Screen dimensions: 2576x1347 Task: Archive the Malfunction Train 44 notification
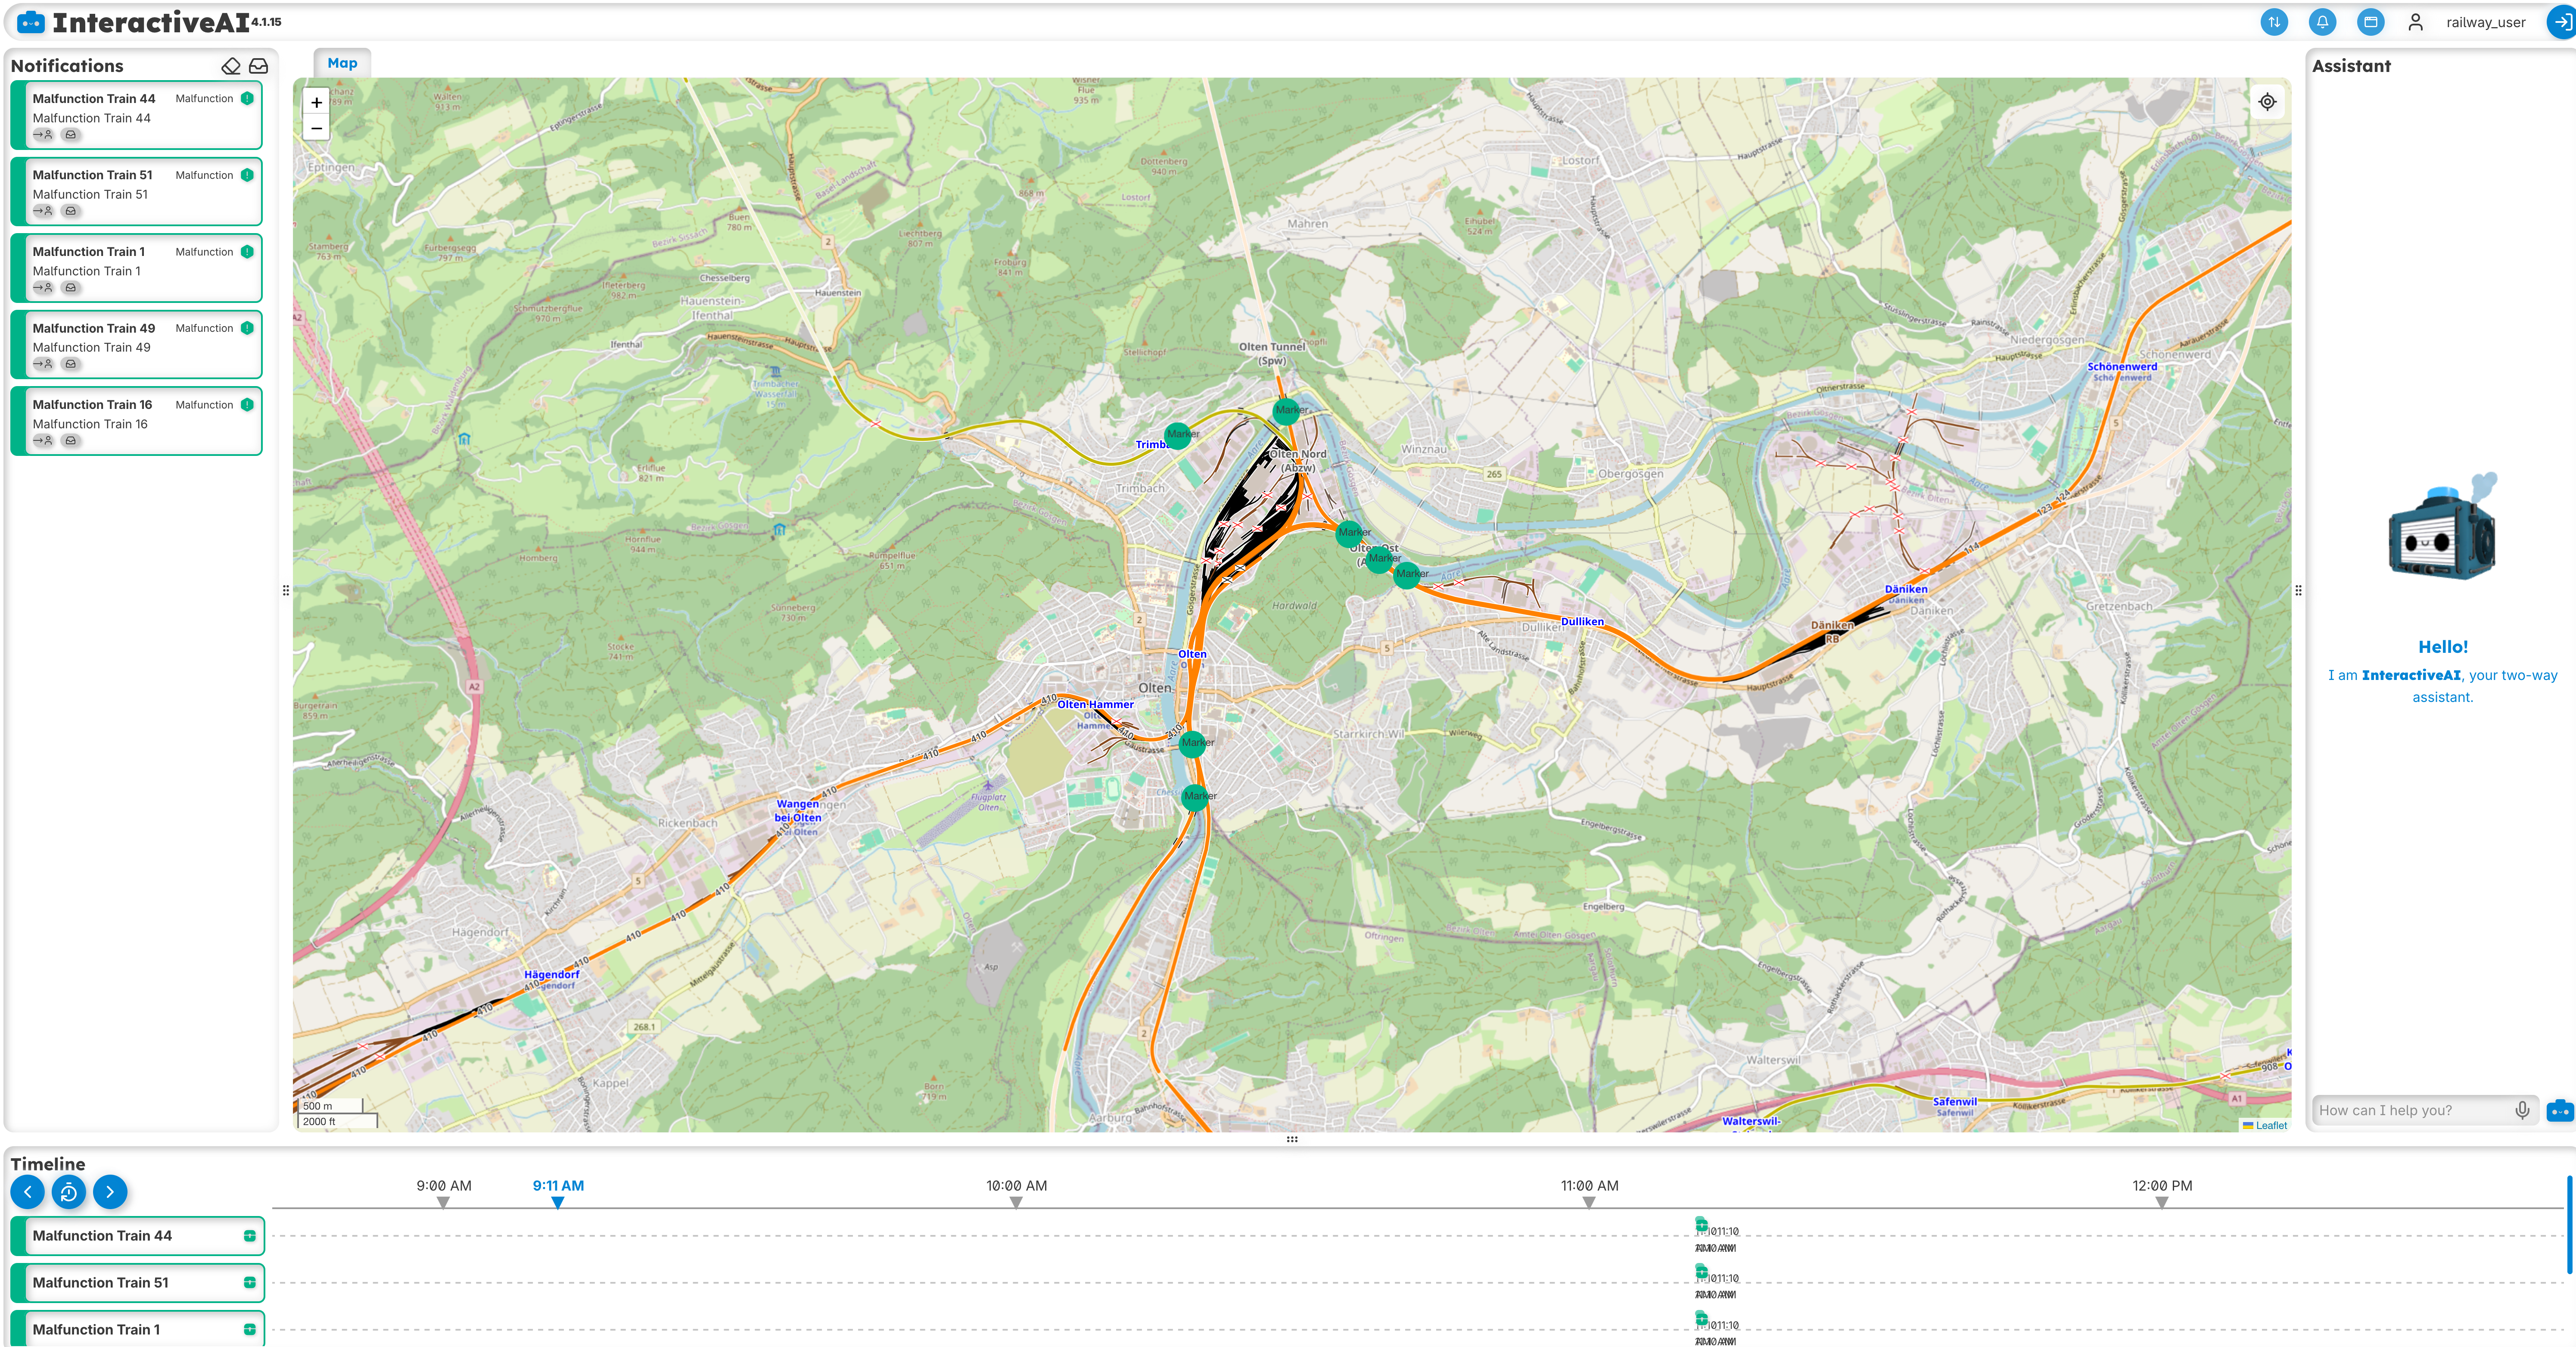pos(70,135)
